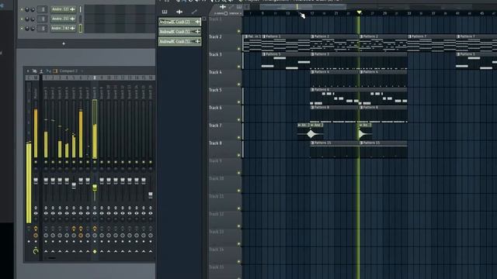Viewport: 497px width, 279px height.
Task: Mute the first channel in channel rack
Action: coord(22,9)
